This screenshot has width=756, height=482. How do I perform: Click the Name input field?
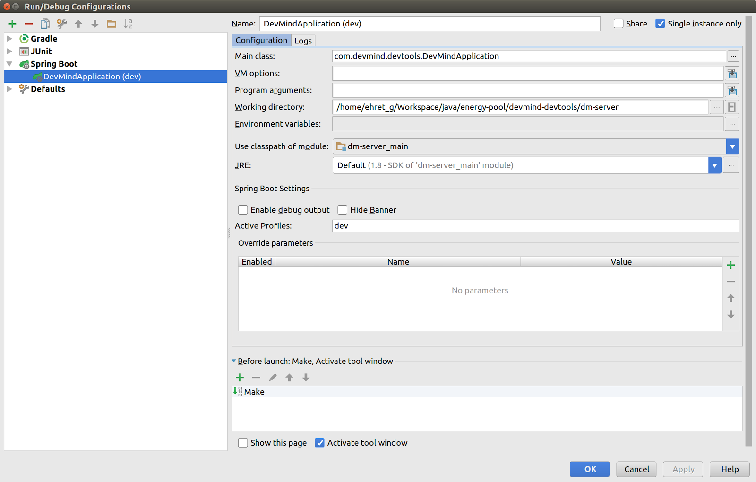pos(430,24)
